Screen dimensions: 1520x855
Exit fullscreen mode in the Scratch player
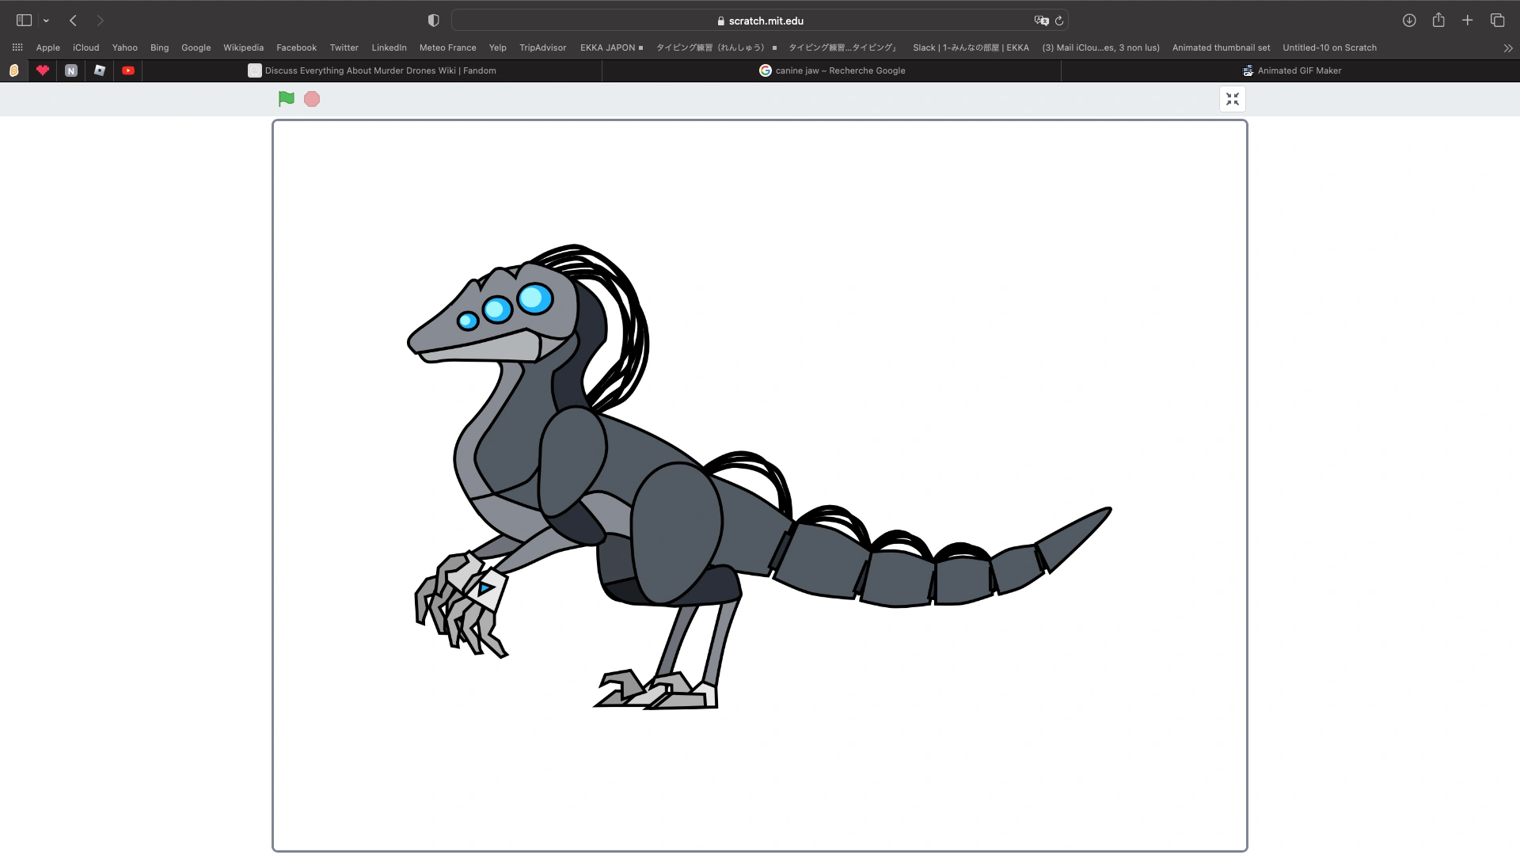coord(1232,99)
